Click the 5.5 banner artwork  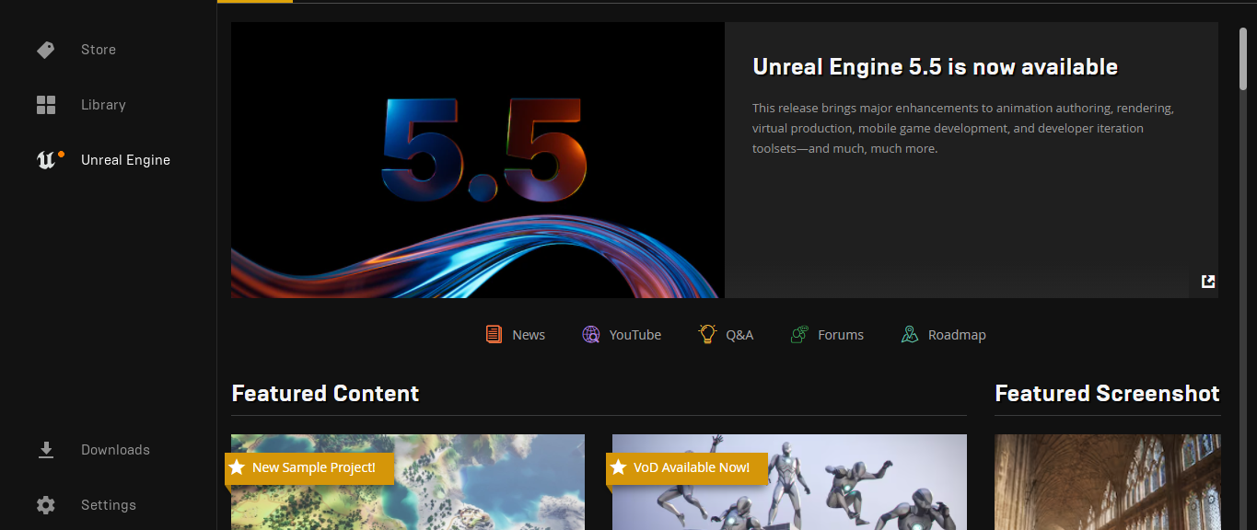(478, 160)
